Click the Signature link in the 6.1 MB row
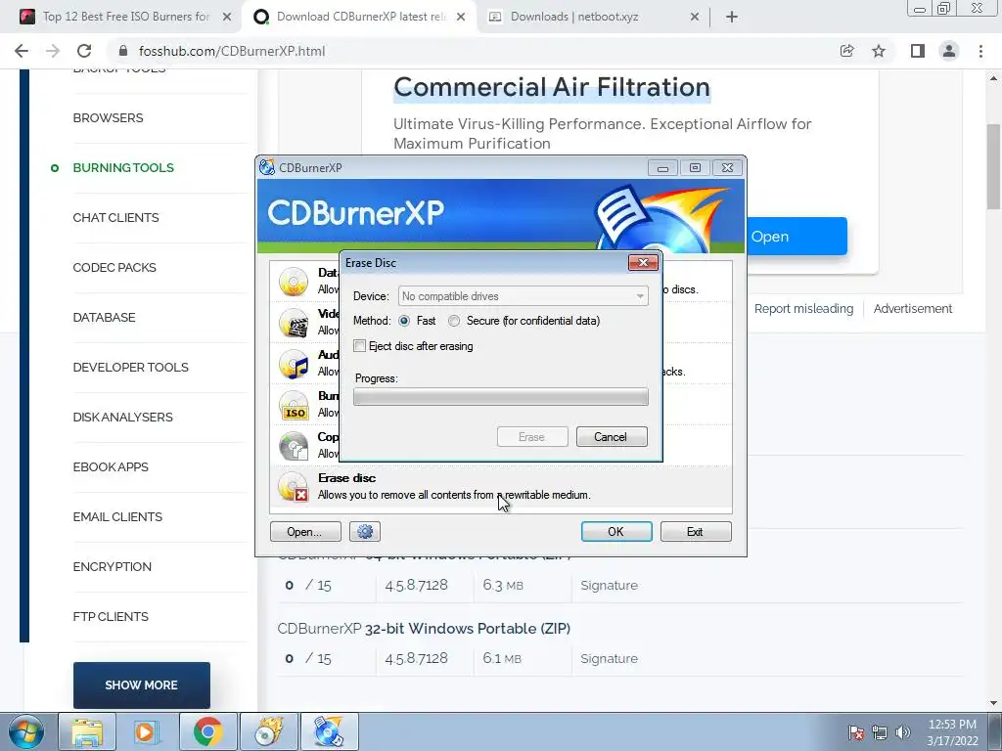 click(609, 658)
